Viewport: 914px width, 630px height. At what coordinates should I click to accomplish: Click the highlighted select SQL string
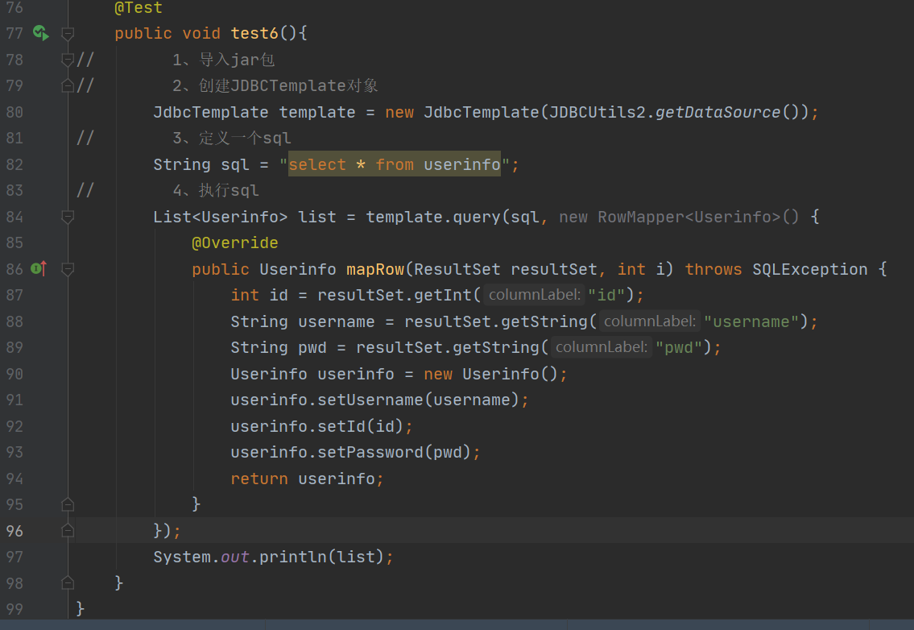point(395,164)
